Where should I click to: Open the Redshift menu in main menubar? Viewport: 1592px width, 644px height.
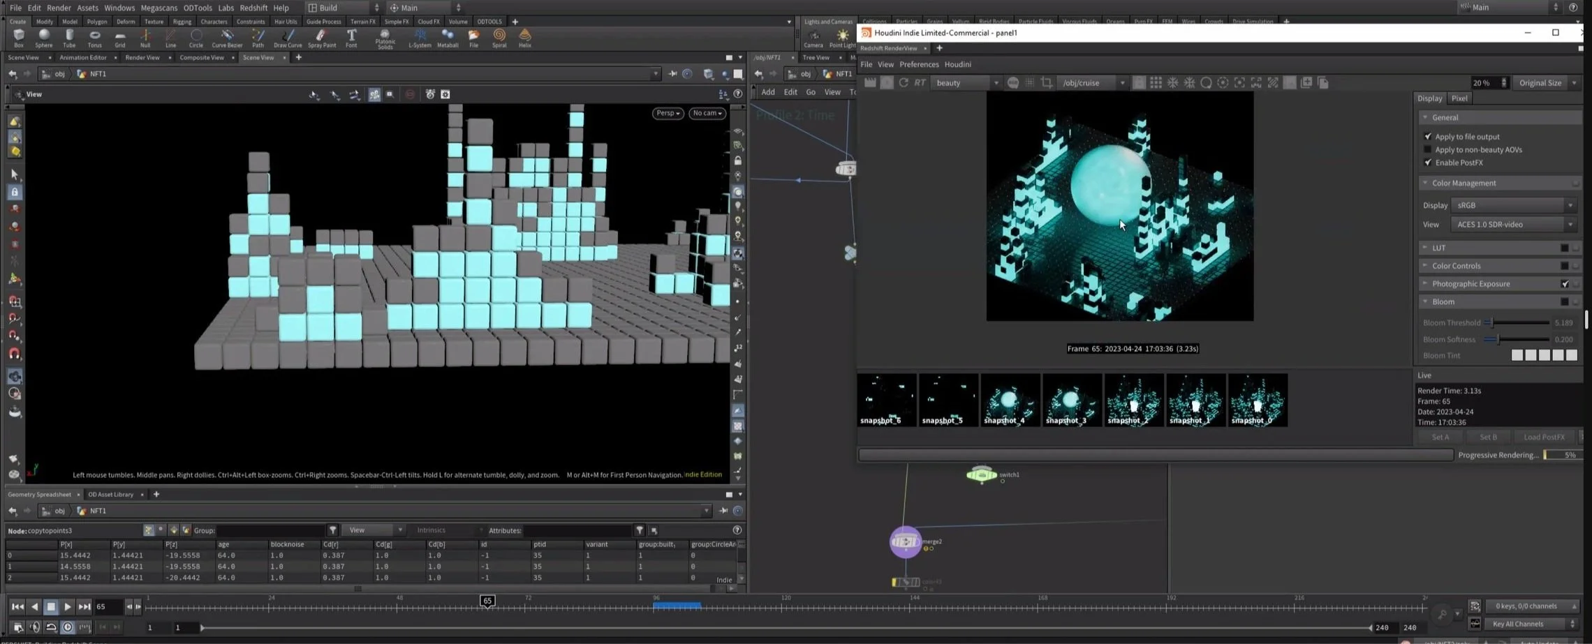[x=253, y=8]
